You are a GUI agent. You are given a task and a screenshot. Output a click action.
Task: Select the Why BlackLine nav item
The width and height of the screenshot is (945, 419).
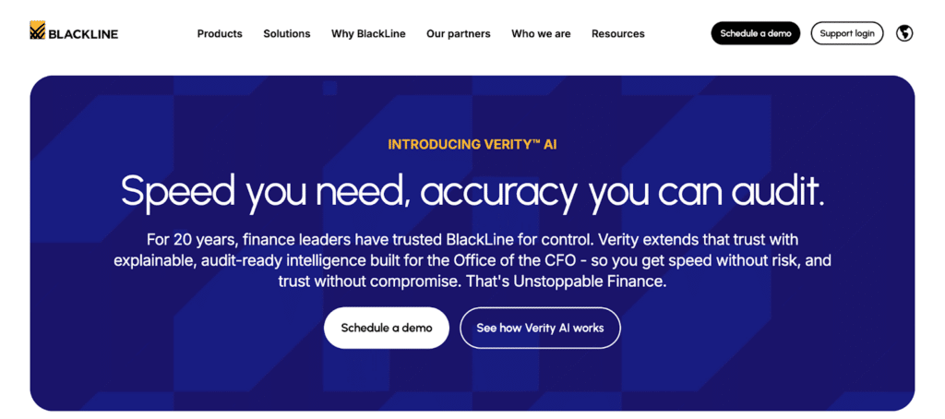368,34
